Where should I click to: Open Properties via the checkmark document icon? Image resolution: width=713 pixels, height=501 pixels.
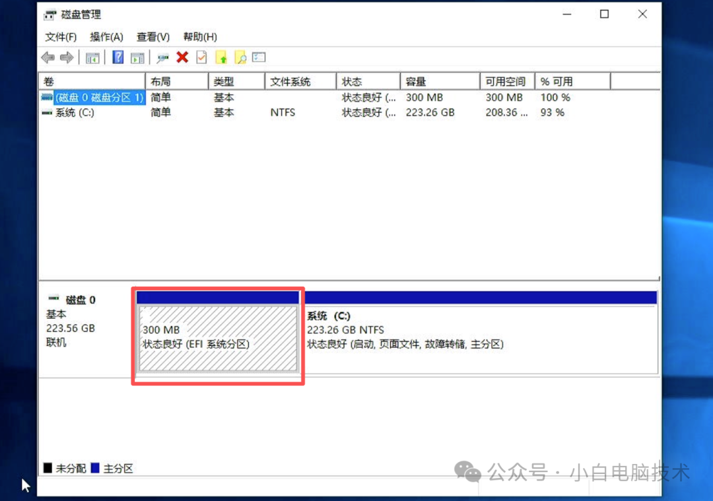[x=201, y=57]
